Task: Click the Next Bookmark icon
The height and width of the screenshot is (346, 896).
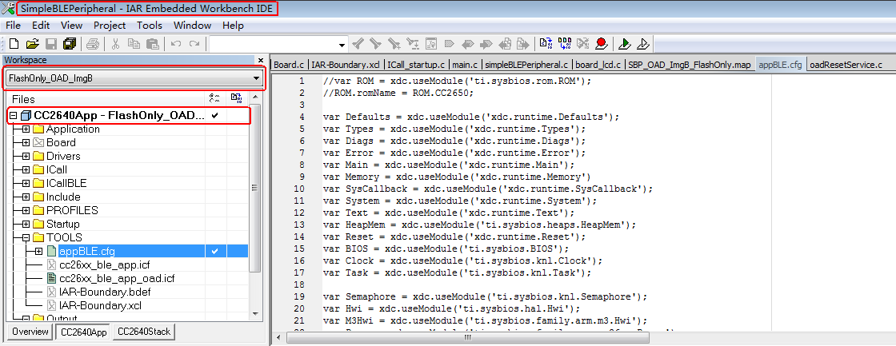Action: tap(486, 44)
